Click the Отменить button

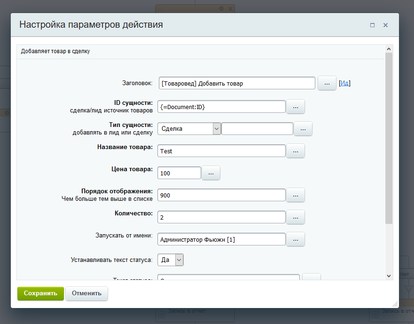pos(86,293)
